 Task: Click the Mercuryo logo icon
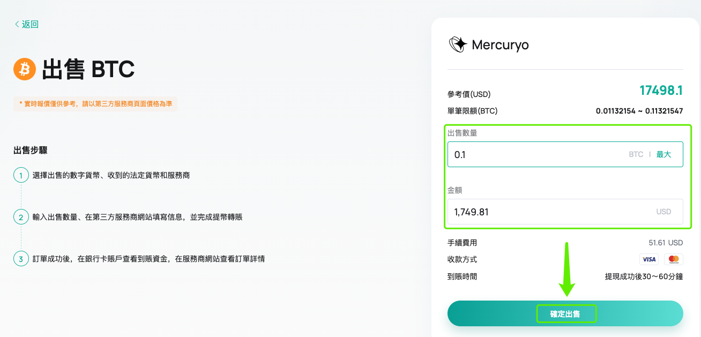(458, 44)
